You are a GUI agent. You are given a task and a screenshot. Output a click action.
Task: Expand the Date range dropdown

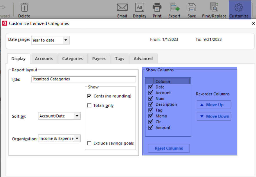tap(66, 40)
